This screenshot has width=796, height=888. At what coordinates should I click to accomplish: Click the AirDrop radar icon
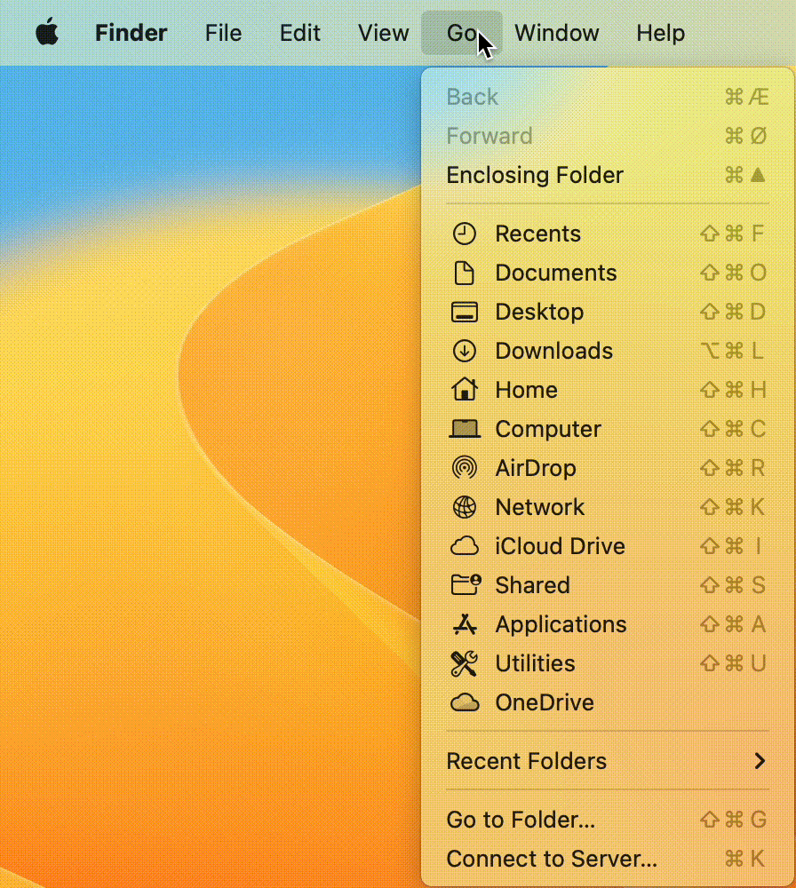pyautogui.click(x=464, y=468)
